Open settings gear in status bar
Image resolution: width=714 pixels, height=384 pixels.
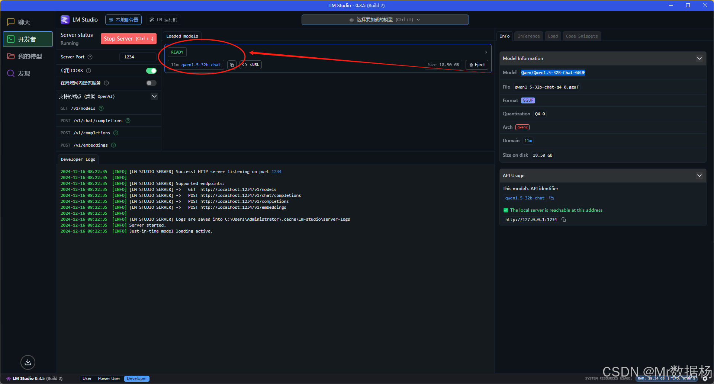pos(705,379)
